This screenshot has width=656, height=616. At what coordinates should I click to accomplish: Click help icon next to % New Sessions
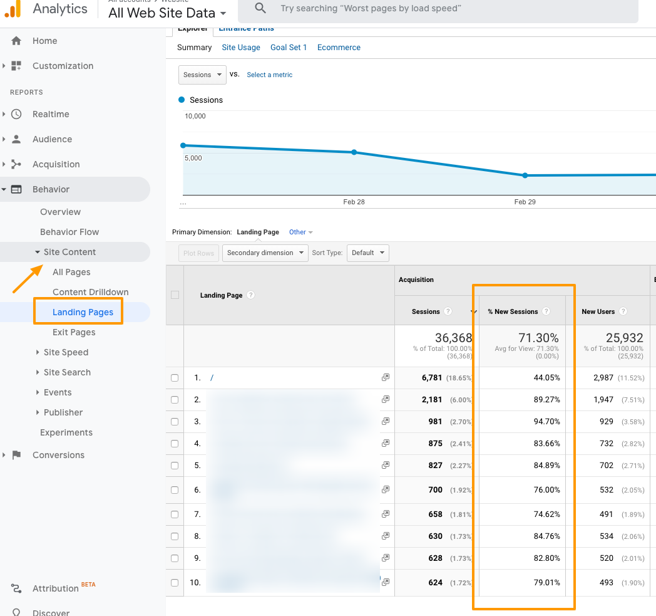(546, 311)
